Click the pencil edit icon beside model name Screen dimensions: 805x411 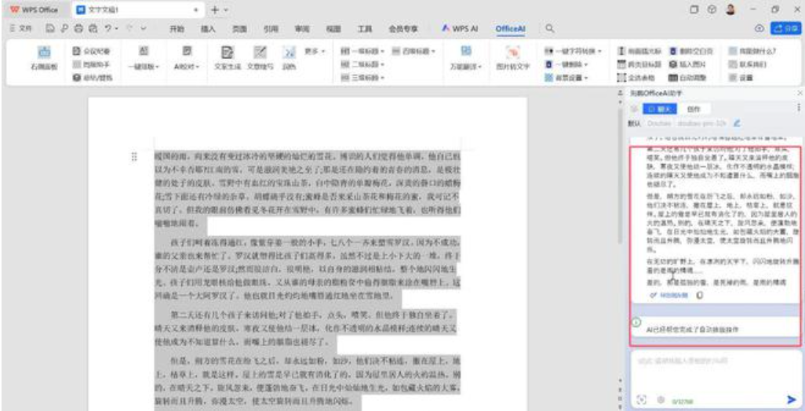pyautogui.click(x=738, y=123)
